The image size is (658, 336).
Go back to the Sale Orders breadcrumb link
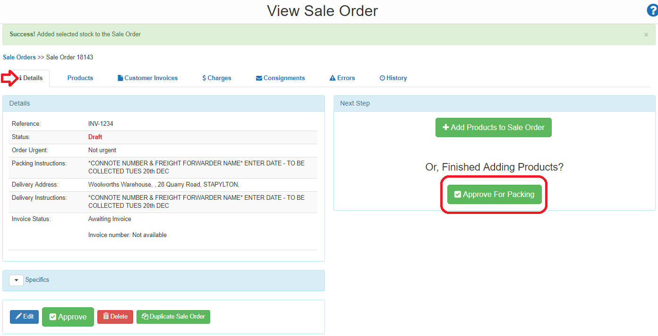[x=19, y=57]
